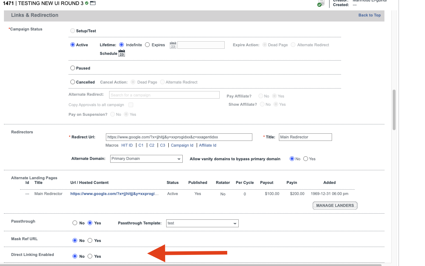Select Cancelled campaign status

pyautogui.click(x=73, y=82)
